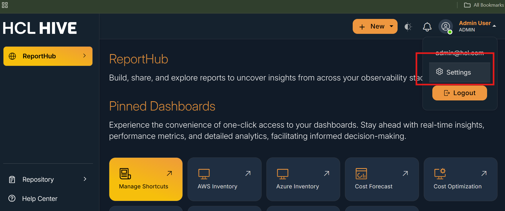Click the notifications bell icon
The image size is (505, 211).
pos(427,27)
